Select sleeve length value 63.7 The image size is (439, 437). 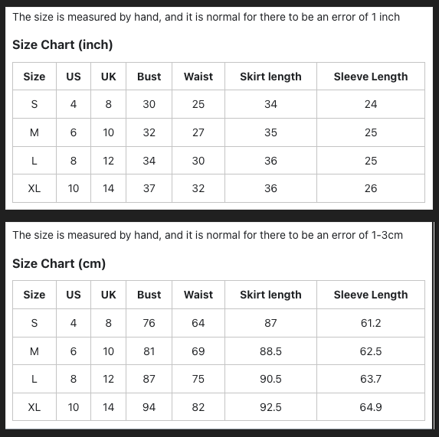[371, 379]
